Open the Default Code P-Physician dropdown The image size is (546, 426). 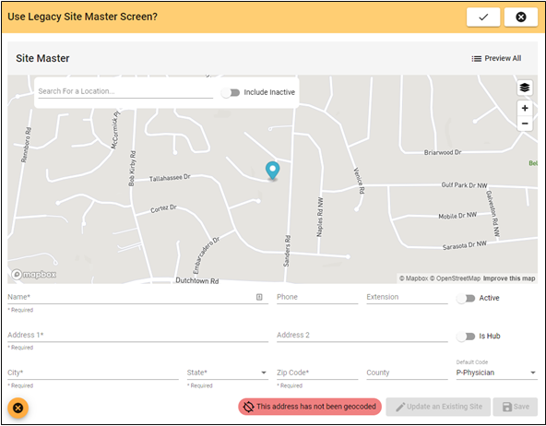click(496, 373)
